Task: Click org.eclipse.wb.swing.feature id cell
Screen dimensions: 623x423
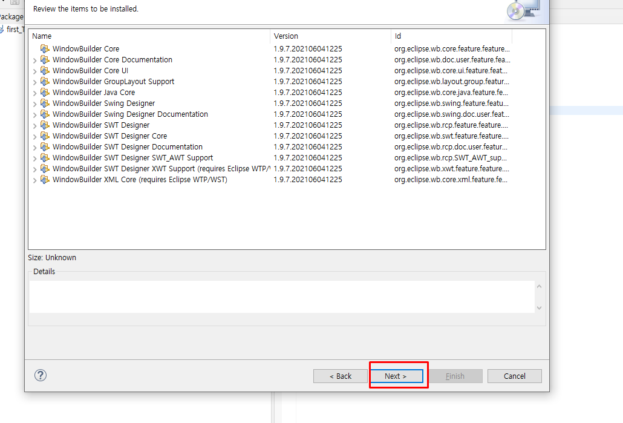Action: 451,103
